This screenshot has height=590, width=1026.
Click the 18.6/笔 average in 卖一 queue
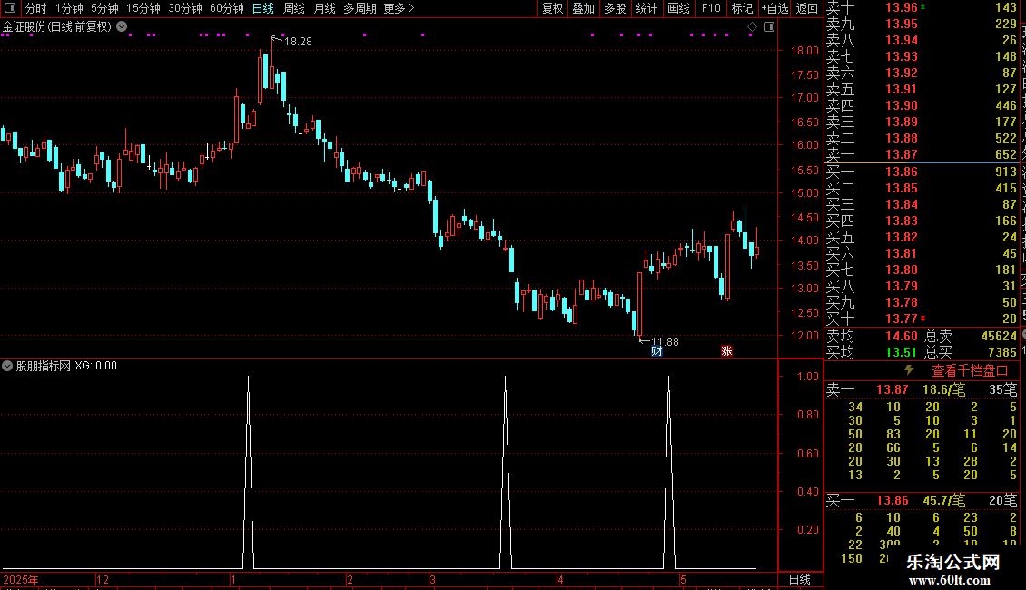943,389
